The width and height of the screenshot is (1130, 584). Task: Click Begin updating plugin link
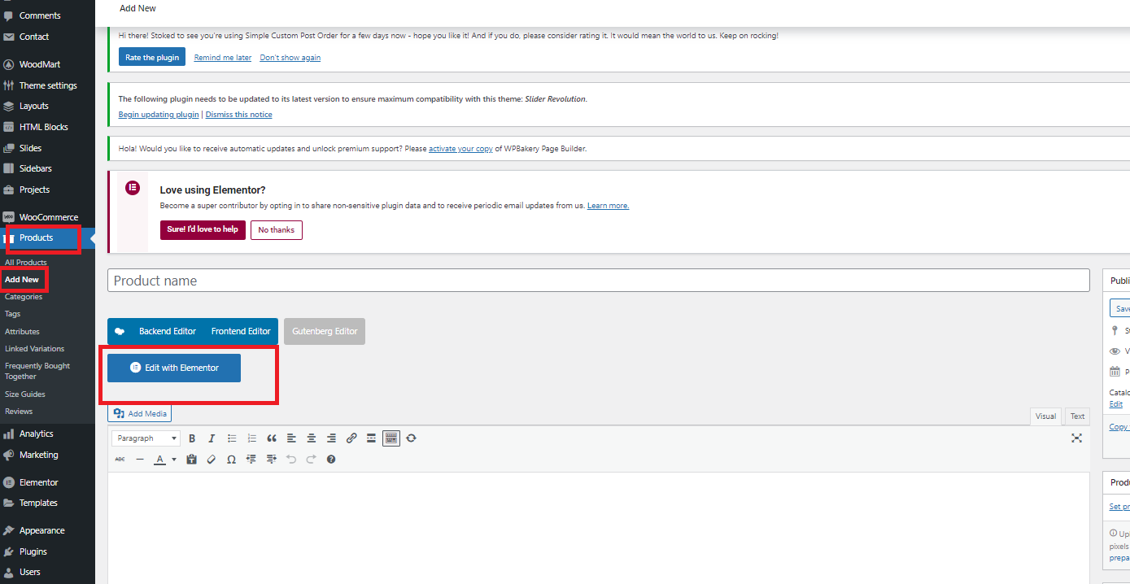159,115
